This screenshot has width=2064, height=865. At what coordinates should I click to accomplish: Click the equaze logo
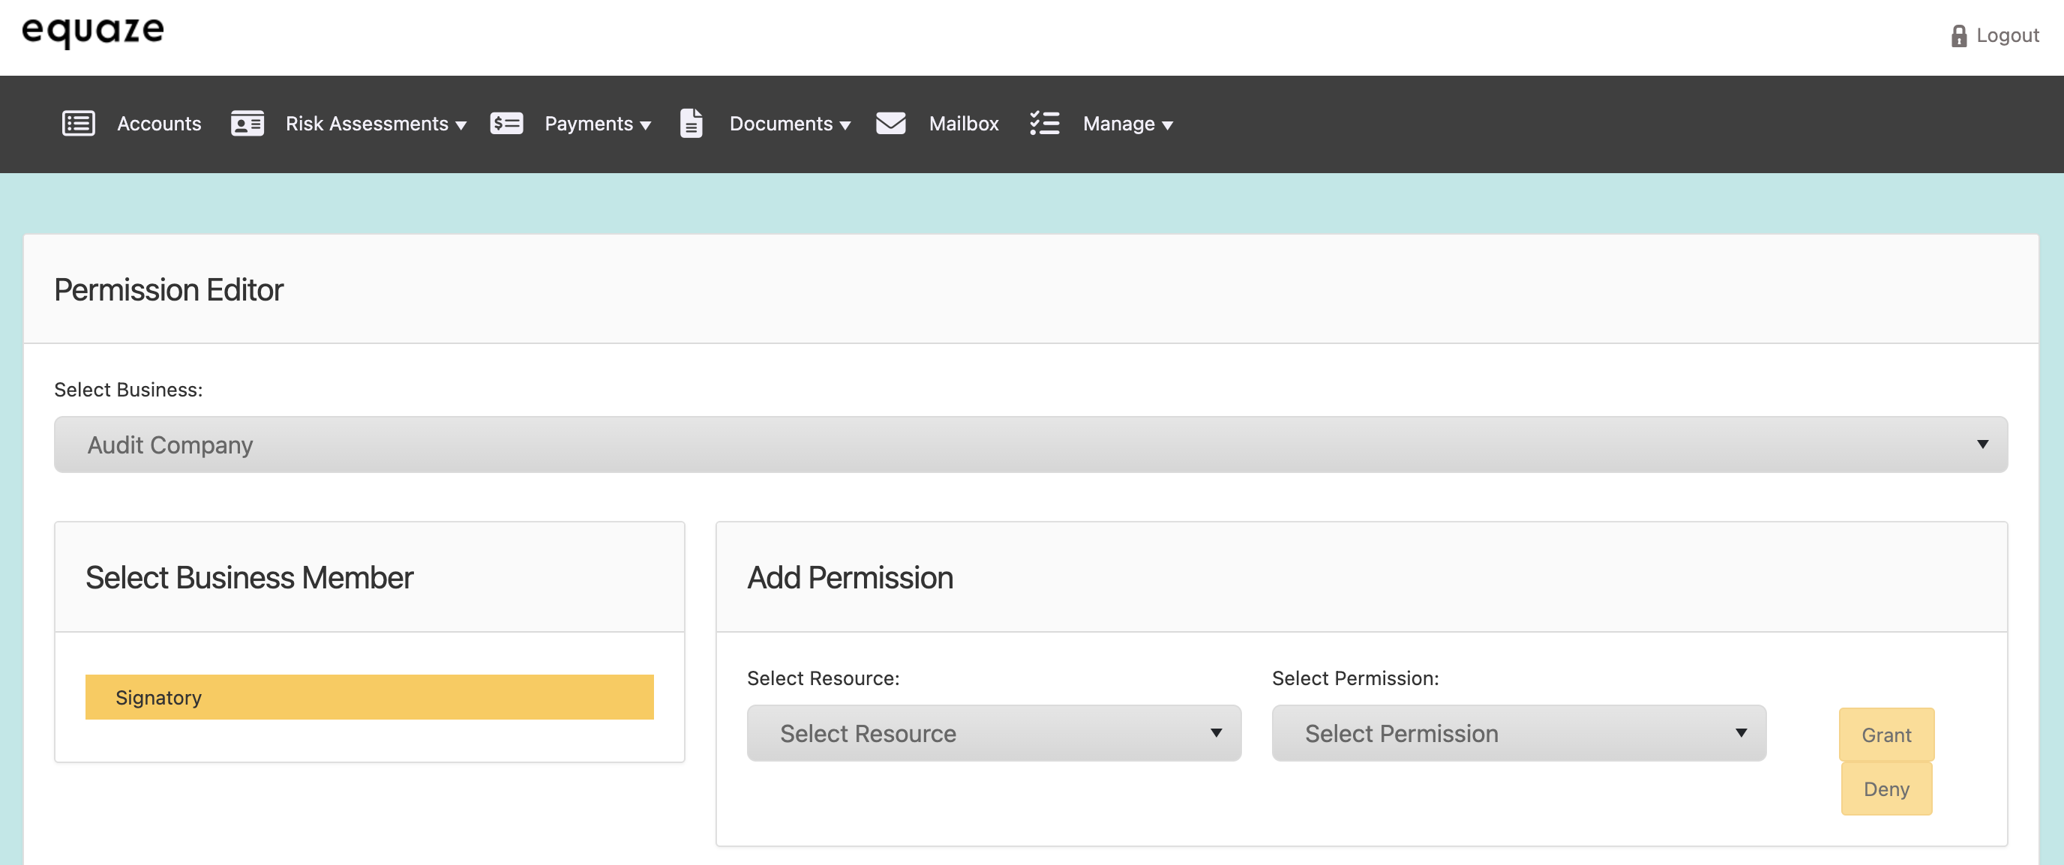coord(93,32)
